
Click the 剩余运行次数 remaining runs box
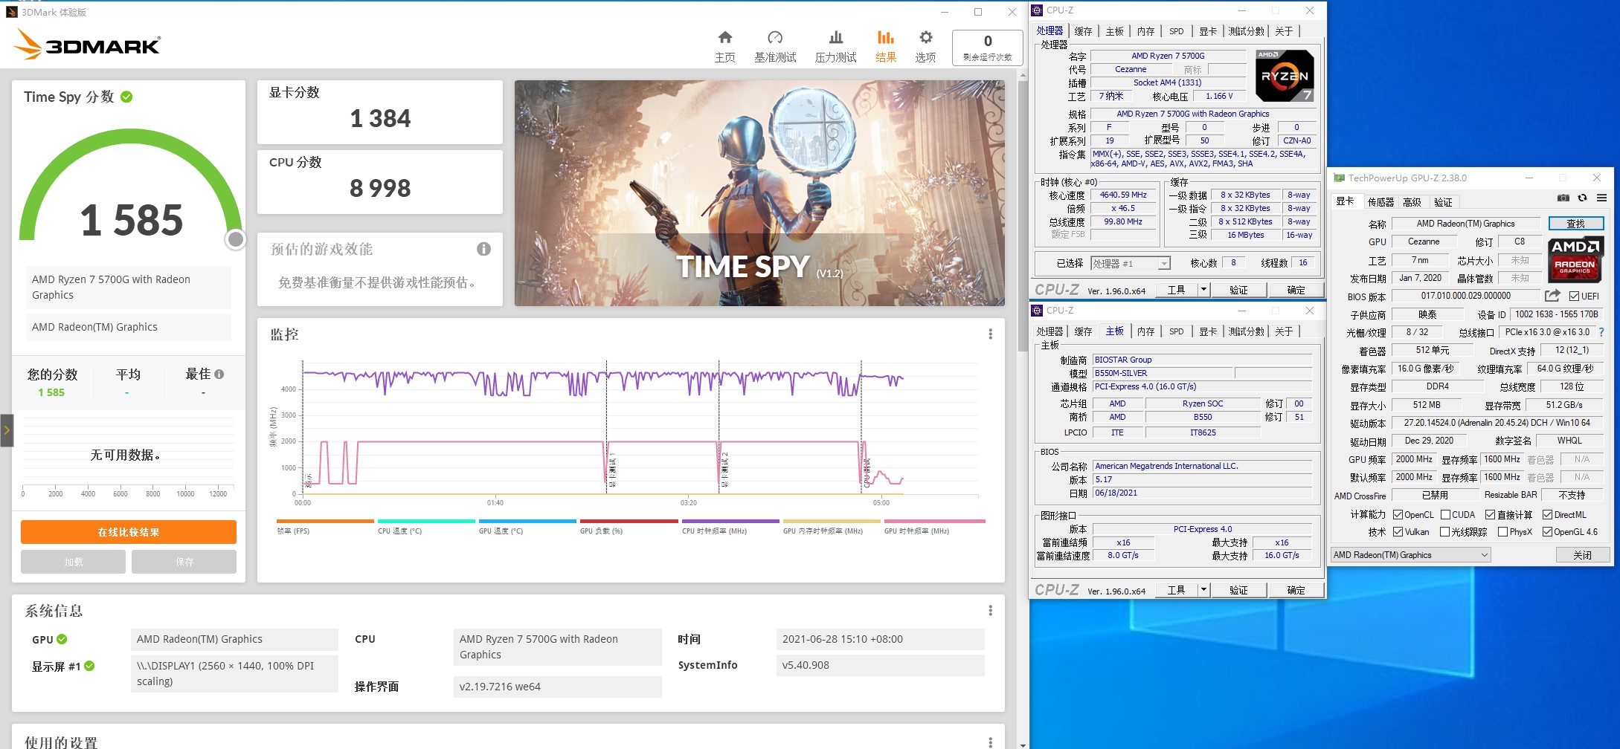pos(987,48)
